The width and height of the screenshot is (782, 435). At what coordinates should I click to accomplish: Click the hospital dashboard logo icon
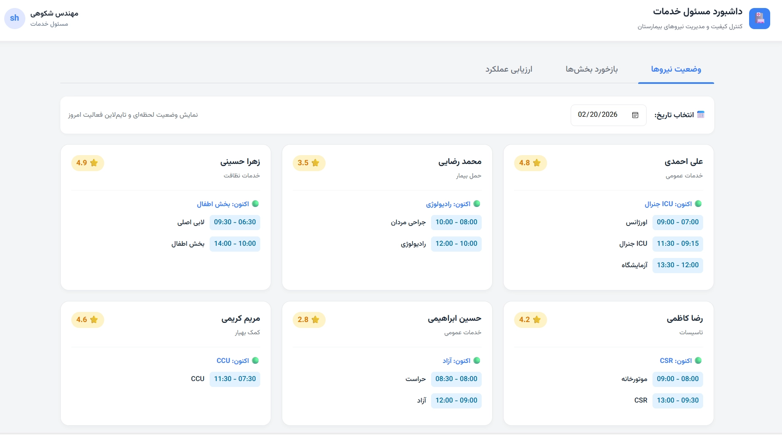click(759, 19)
